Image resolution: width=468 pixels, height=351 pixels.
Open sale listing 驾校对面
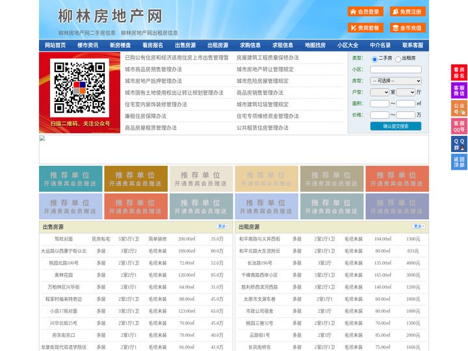[64, 239]
